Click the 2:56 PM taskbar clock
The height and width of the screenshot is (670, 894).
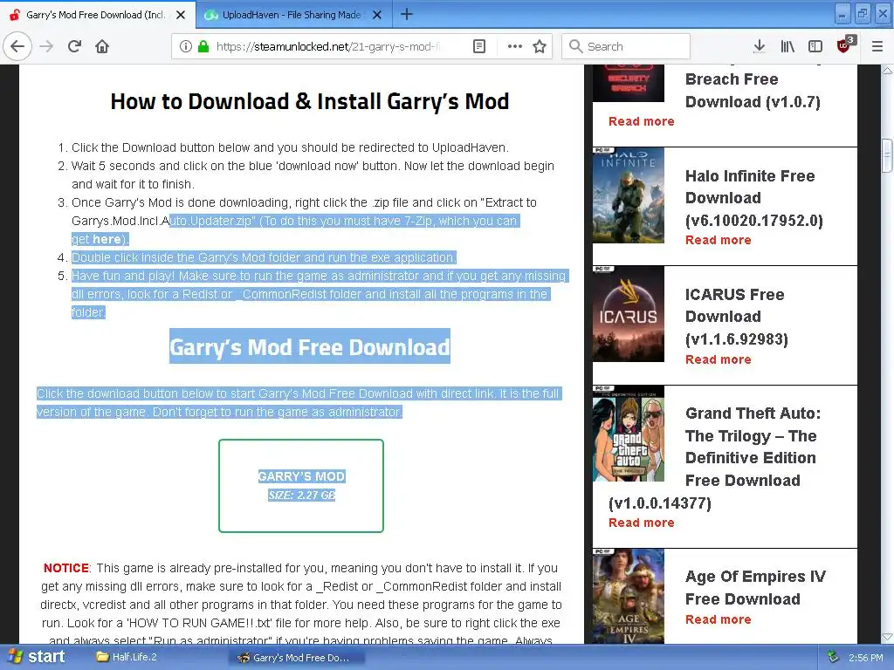(x=865, y=658)
